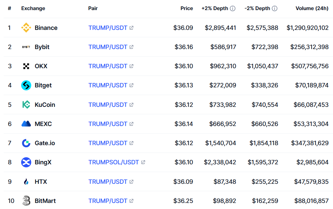This screenshot has height=209, width=333.
Task: Click external link icon next to OKX pair
Action: [x=131, y=66]
